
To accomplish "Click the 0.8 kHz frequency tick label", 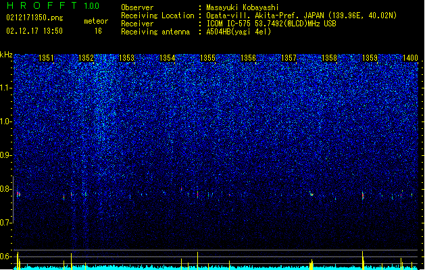I will pos(6,189).
